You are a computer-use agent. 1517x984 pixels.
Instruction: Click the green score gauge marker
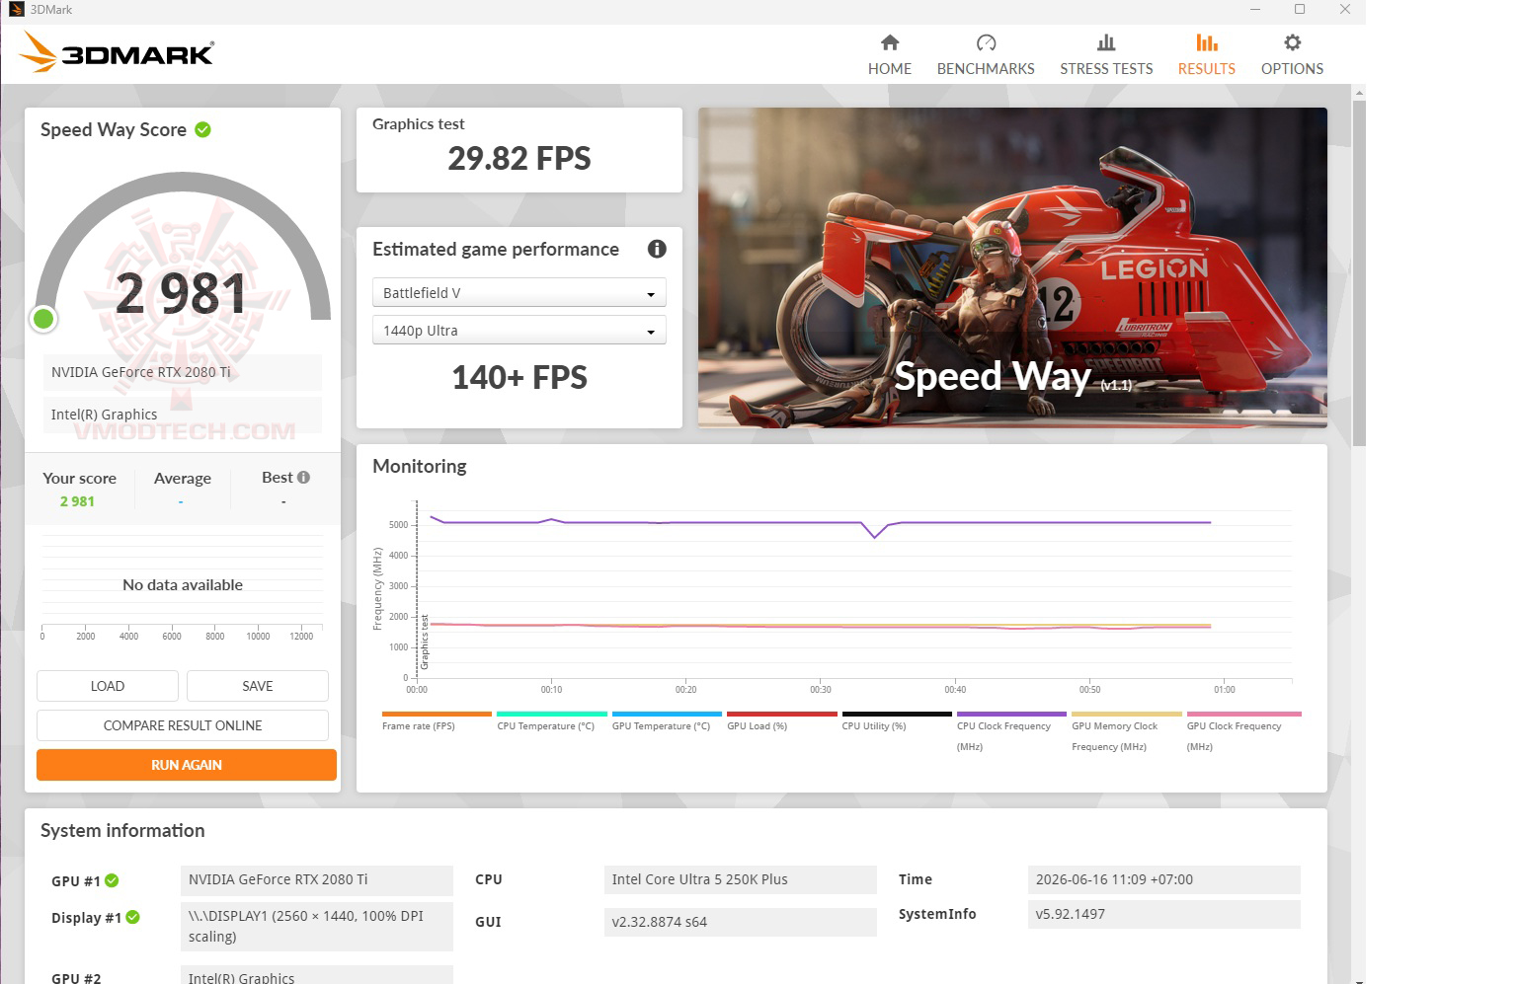[43, 319]
